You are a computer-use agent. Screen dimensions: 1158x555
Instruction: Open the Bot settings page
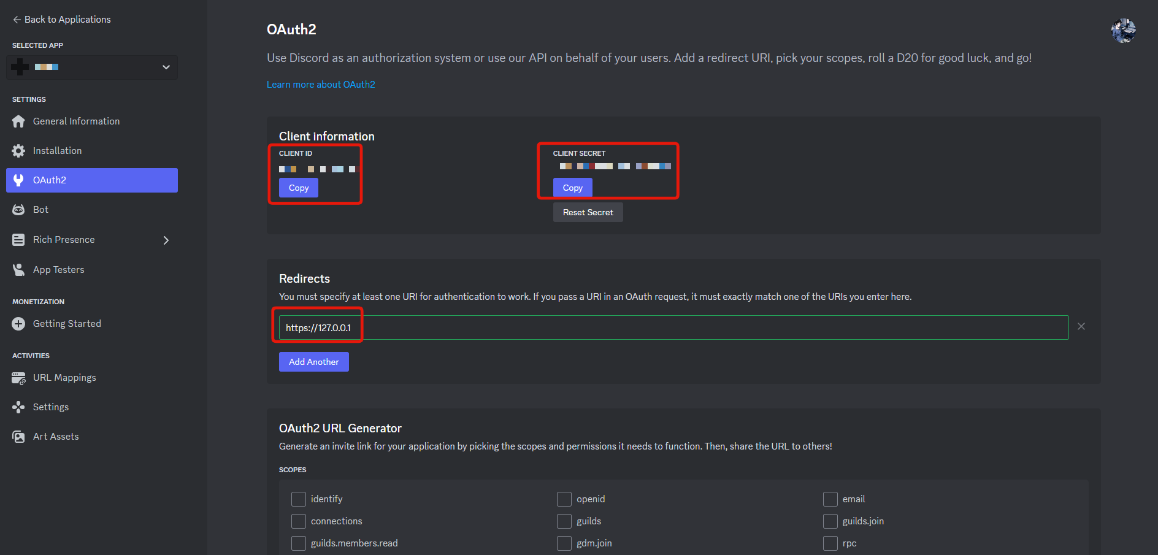coord(92,210)
